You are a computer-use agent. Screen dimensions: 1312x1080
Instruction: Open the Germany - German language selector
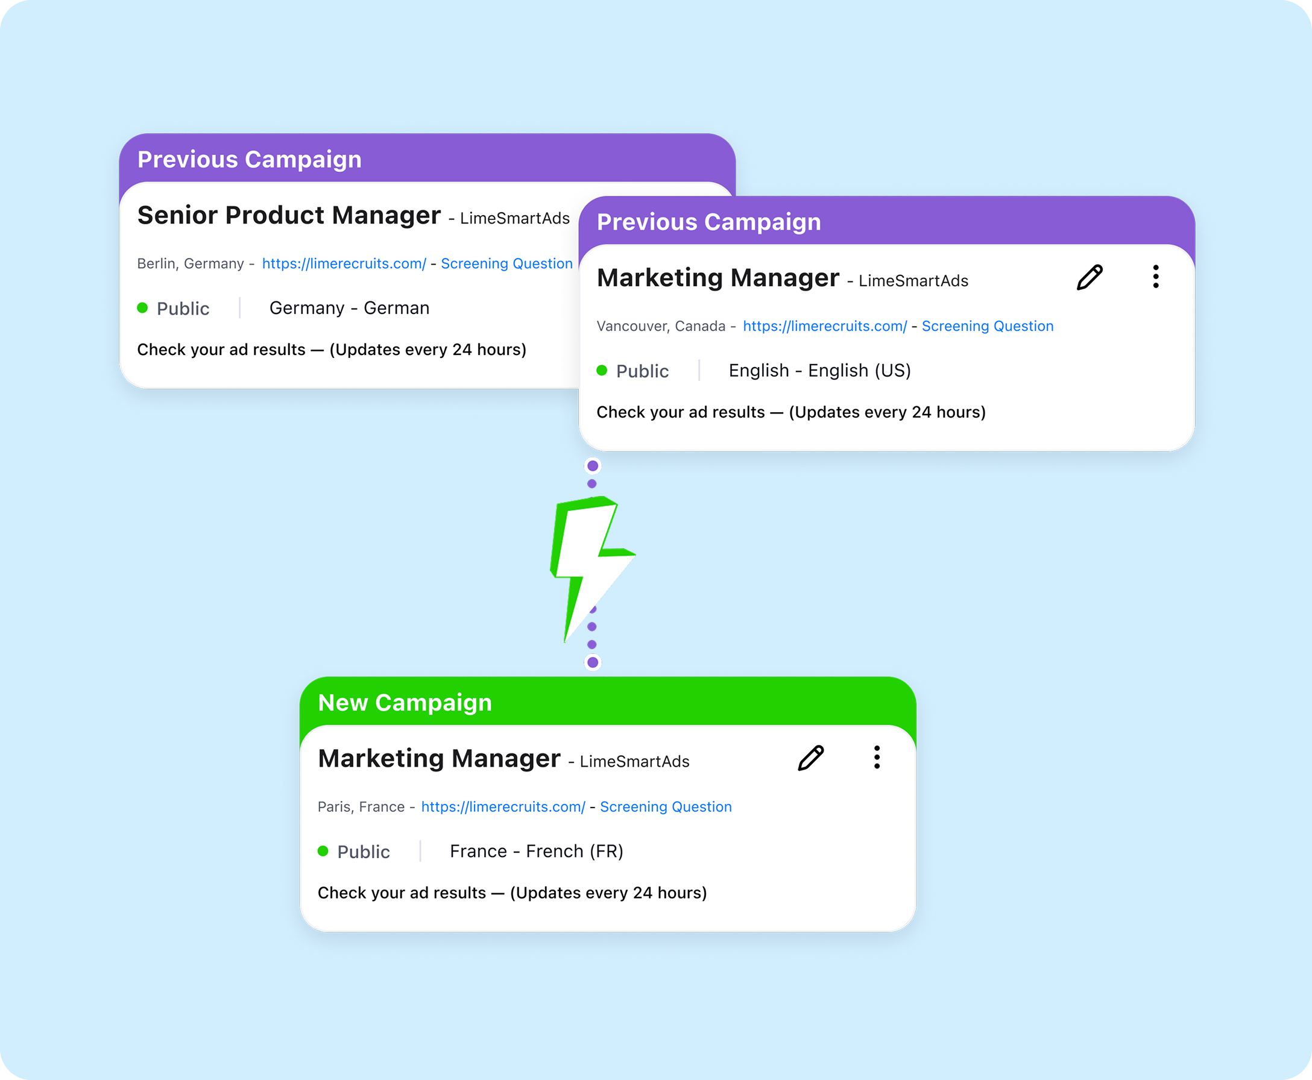(349, 308)
